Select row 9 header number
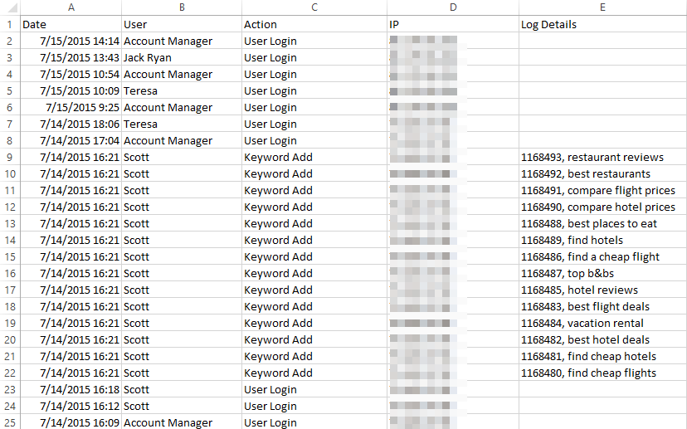This screenshot has height=429, width=687. click(9, 157)
